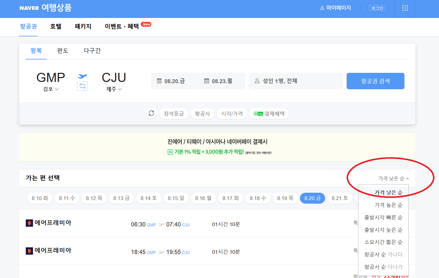This screenshot has height=278, width=439.
Task: Click the person icon in passenger field
Action: pyautogui.click(x=257, y=81)
